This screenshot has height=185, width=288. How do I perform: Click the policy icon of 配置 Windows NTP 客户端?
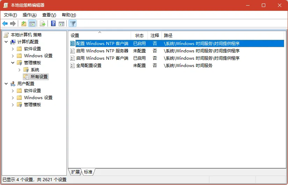[73, 43]
